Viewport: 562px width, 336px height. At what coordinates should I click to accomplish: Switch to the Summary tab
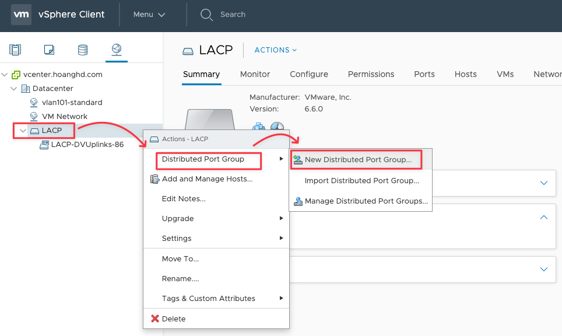[x=202, y=74]
